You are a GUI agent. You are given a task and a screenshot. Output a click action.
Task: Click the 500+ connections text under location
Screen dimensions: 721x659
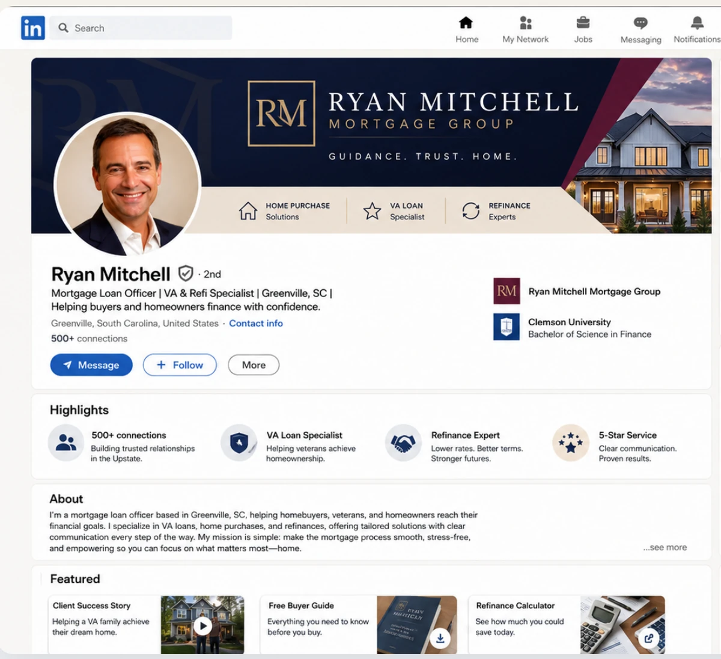(x=89, y=339)
